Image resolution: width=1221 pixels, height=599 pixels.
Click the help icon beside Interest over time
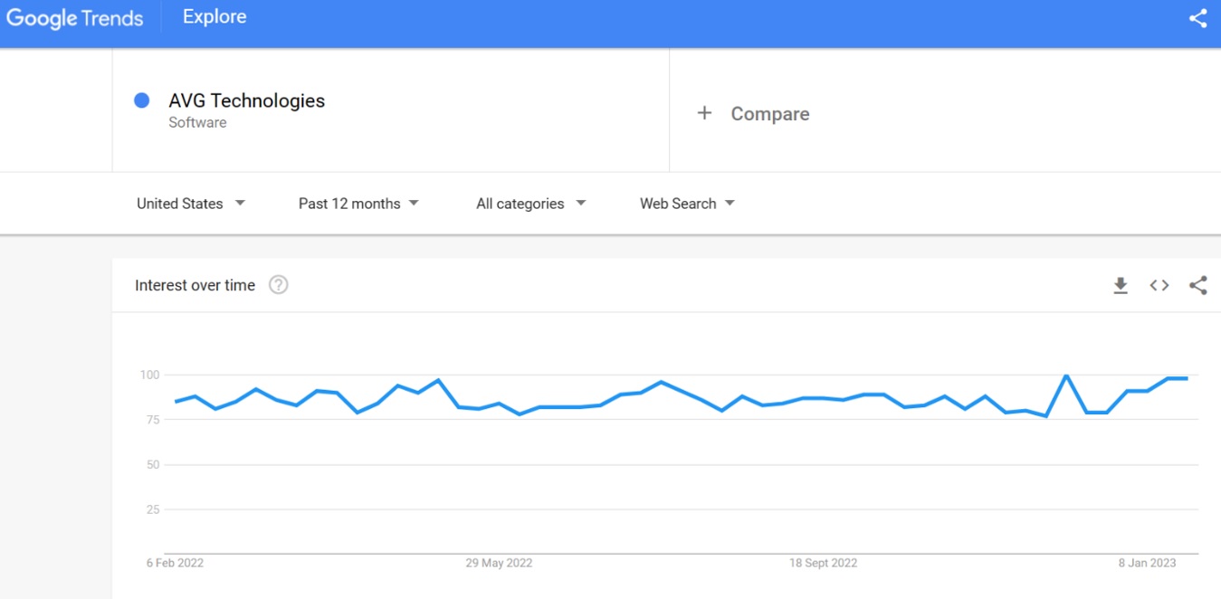tap(279, 285)
